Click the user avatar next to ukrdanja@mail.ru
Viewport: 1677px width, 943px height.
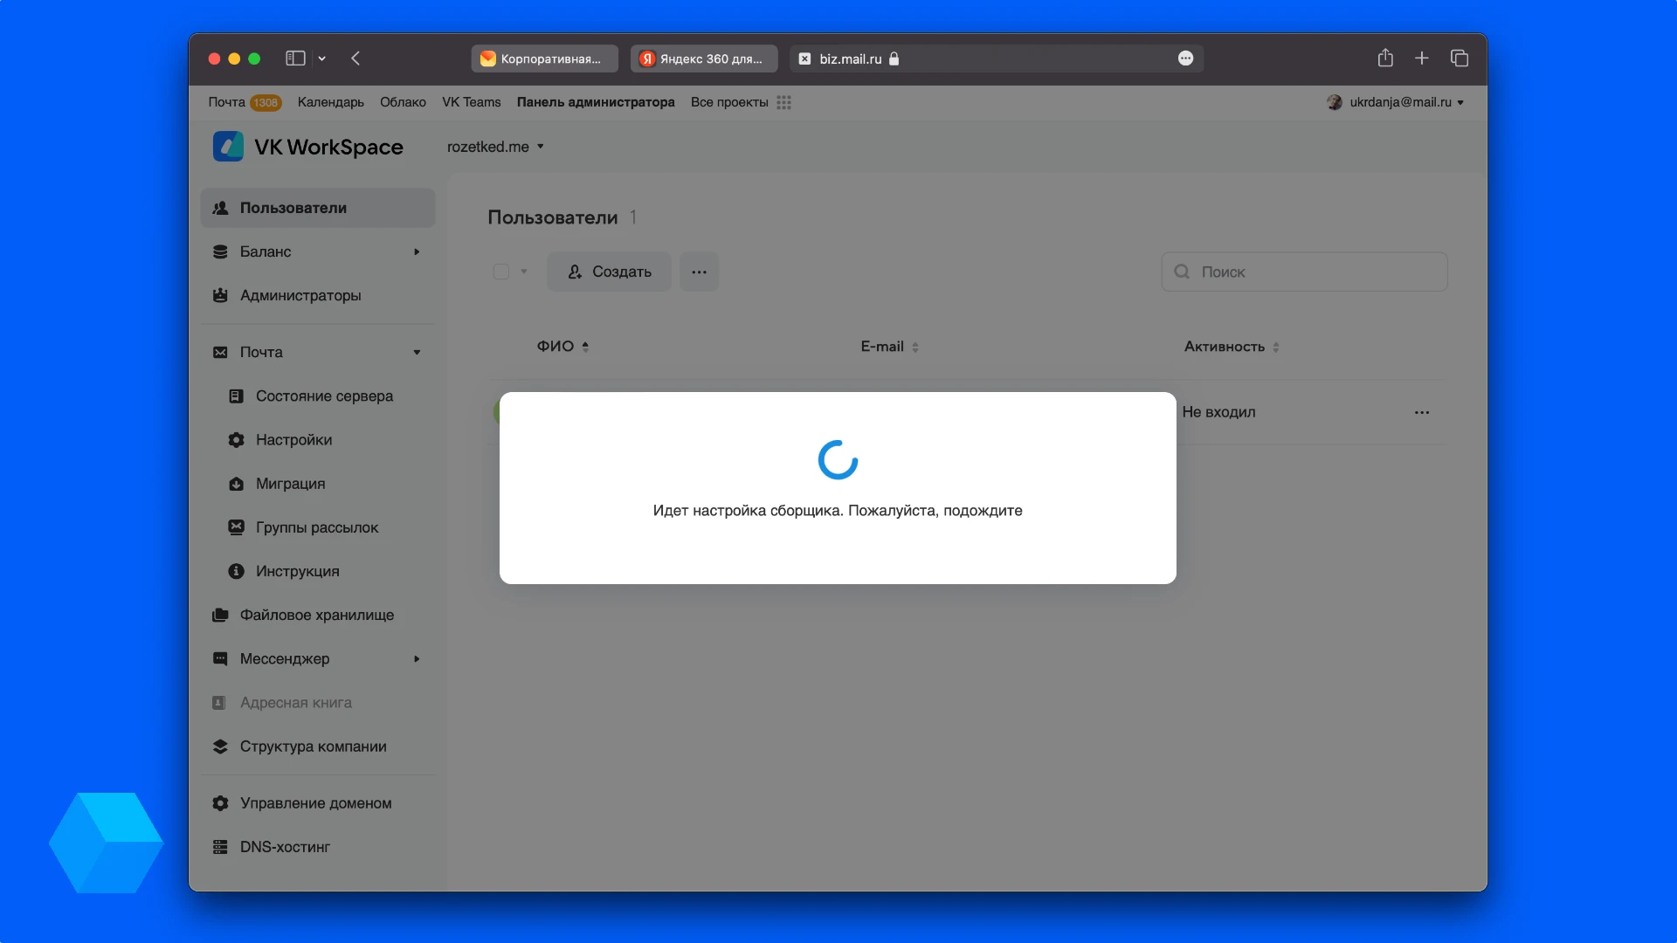[x=1335, y=102]
